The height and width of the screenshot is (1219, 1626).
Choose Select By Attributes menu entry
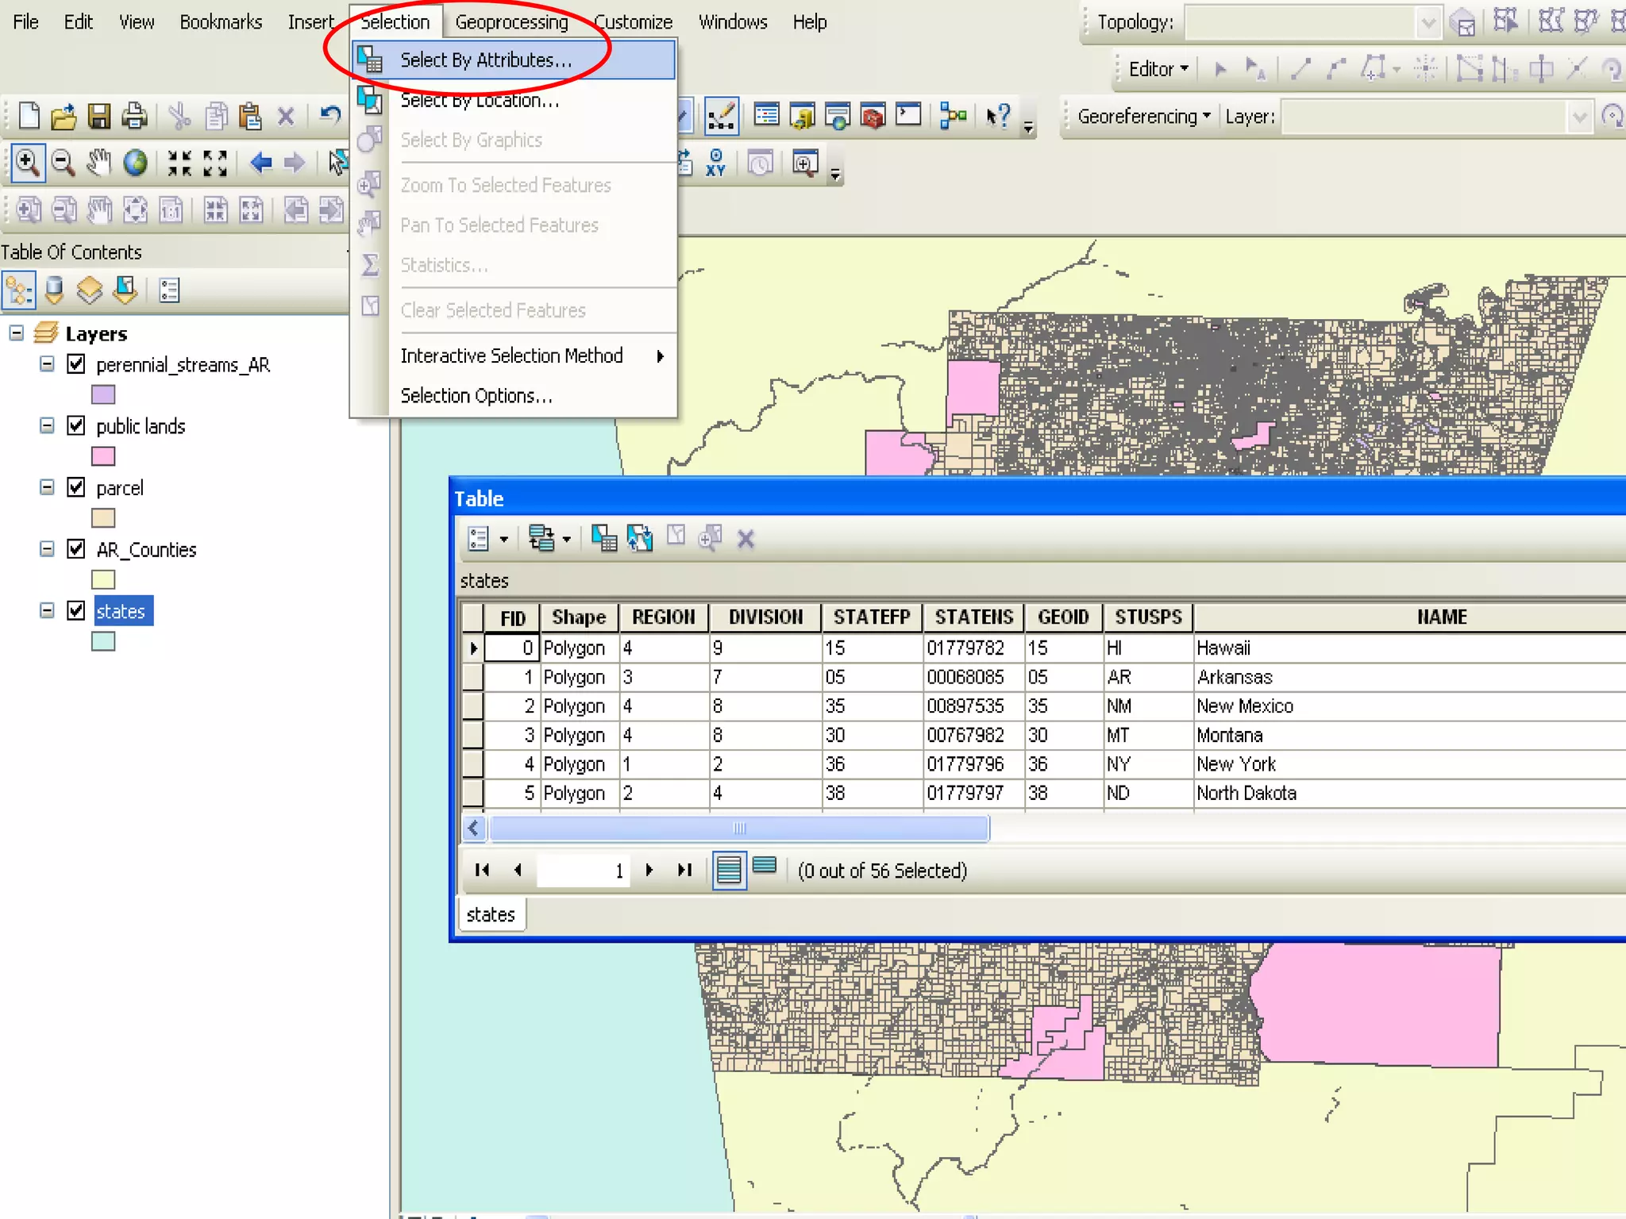tap(485, 60)
